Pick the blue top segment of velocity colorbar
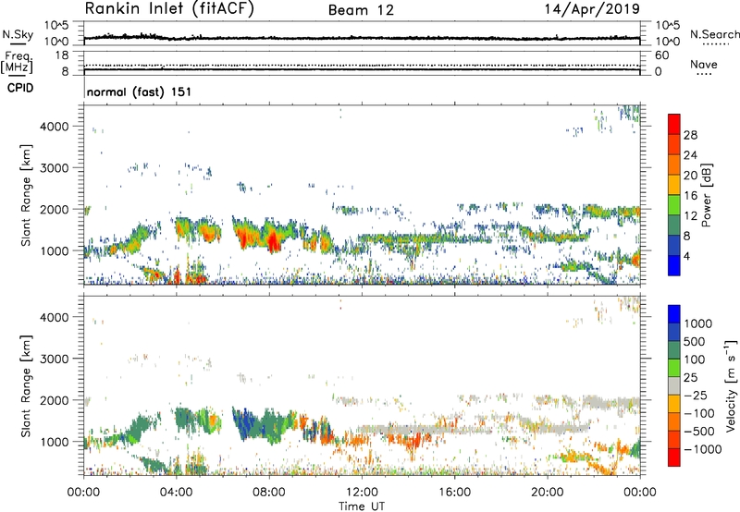Viewport: 740px width, 512px height. pos(674,314)
